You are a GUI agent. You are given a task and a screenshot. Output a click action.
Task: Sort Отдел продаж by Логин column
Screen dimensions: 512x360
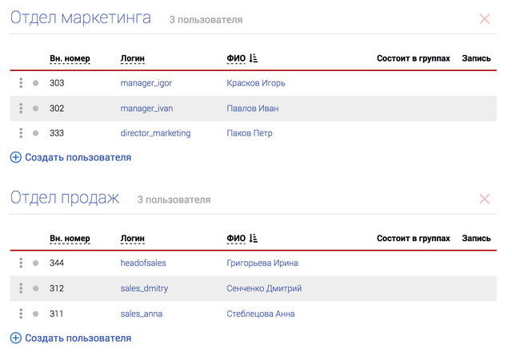[x=132, y=239]
